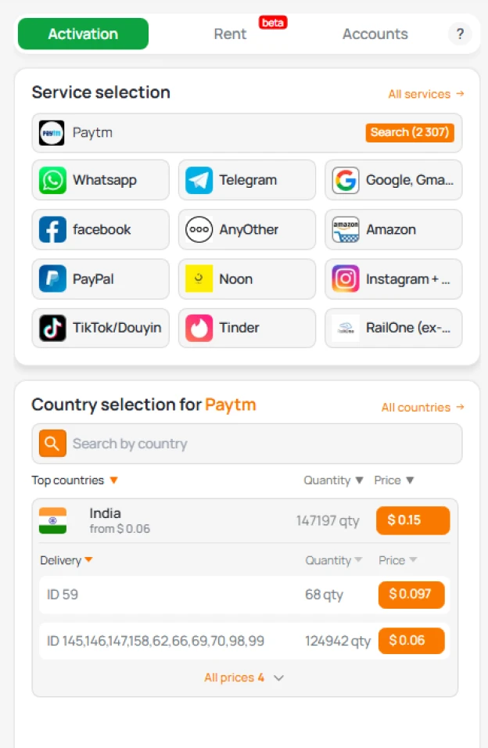488x748 pixels.
Task: Open the Accounts tab
Action: click(375, 34)
